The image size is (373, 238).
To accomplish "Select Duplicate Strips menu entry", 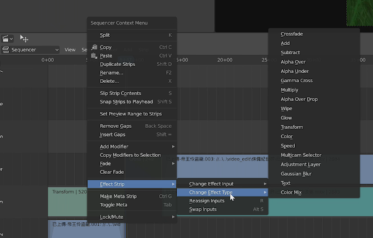I will tap(118, 64).
